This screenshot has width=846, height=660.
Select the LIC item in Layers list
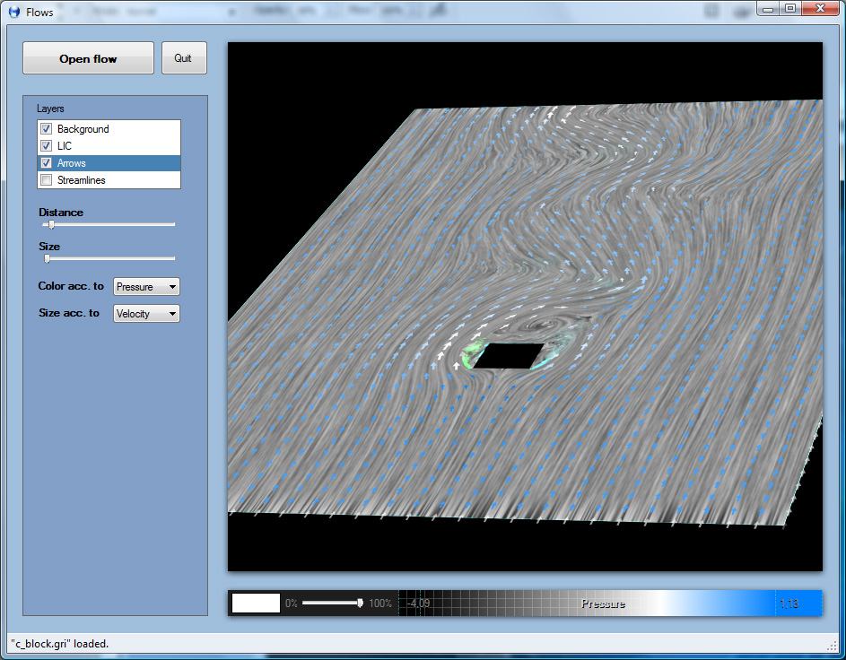pos(65,146)
